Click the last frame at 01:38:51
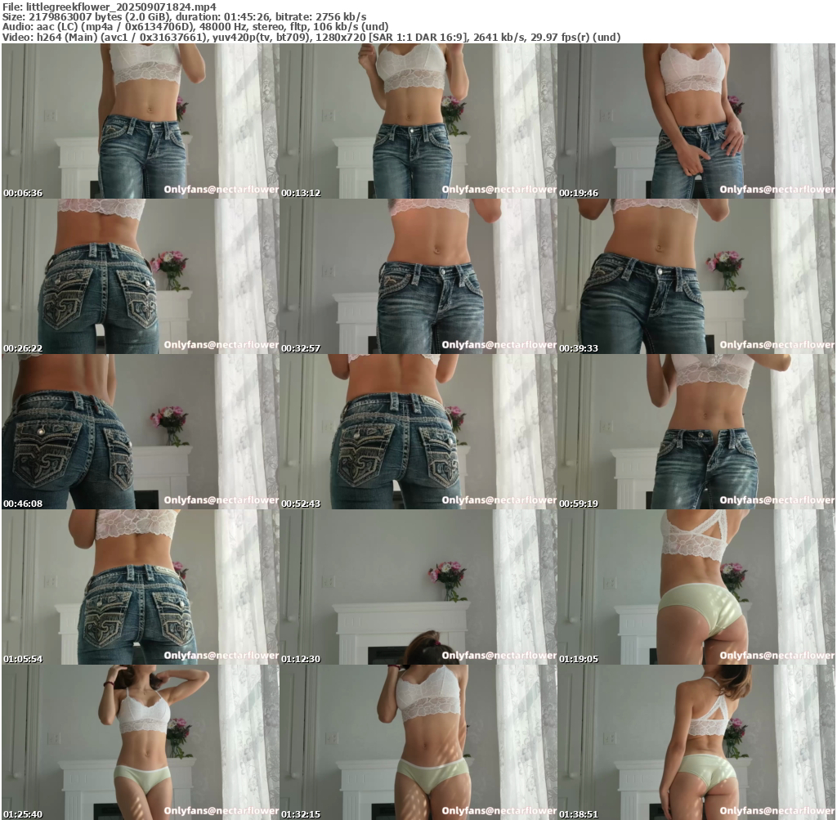837x820 pixels. [x=696, y=742]
